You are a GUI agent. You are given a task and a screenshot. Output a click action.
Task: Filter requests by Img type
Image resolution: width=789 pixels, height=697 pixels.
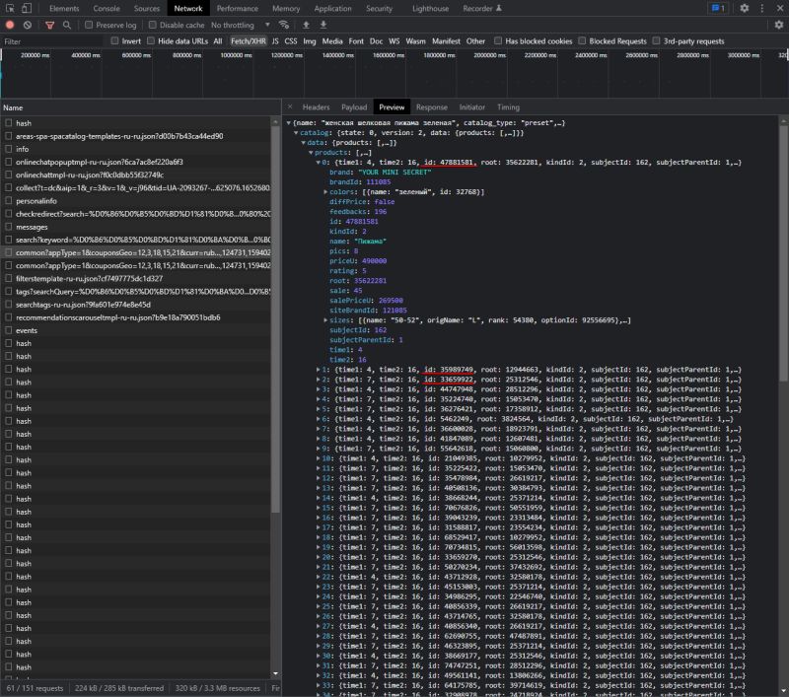(310, 41)
